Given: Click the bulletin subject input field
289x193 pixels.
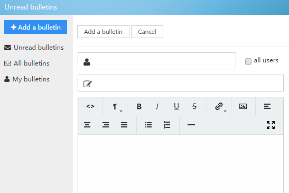Looking at the screenshot, I should pyautogui.click(x=181, y=83).
